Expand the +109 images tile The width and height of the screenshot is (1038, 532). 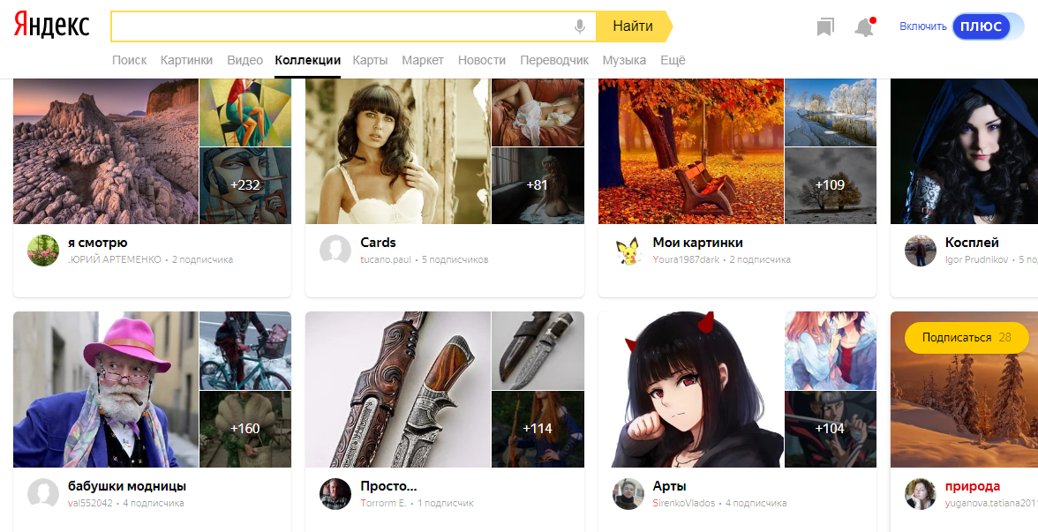coord(830,185)
